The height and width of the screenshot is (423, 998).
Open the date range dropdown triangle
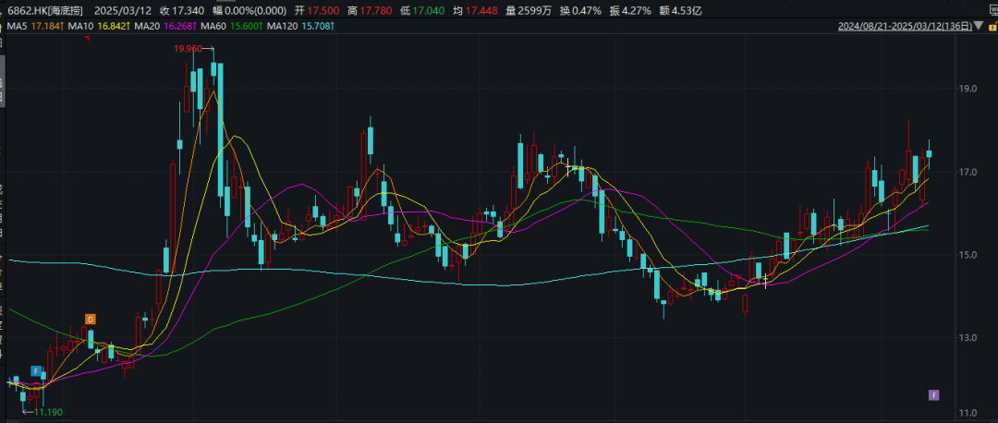[x=979, y=28]
